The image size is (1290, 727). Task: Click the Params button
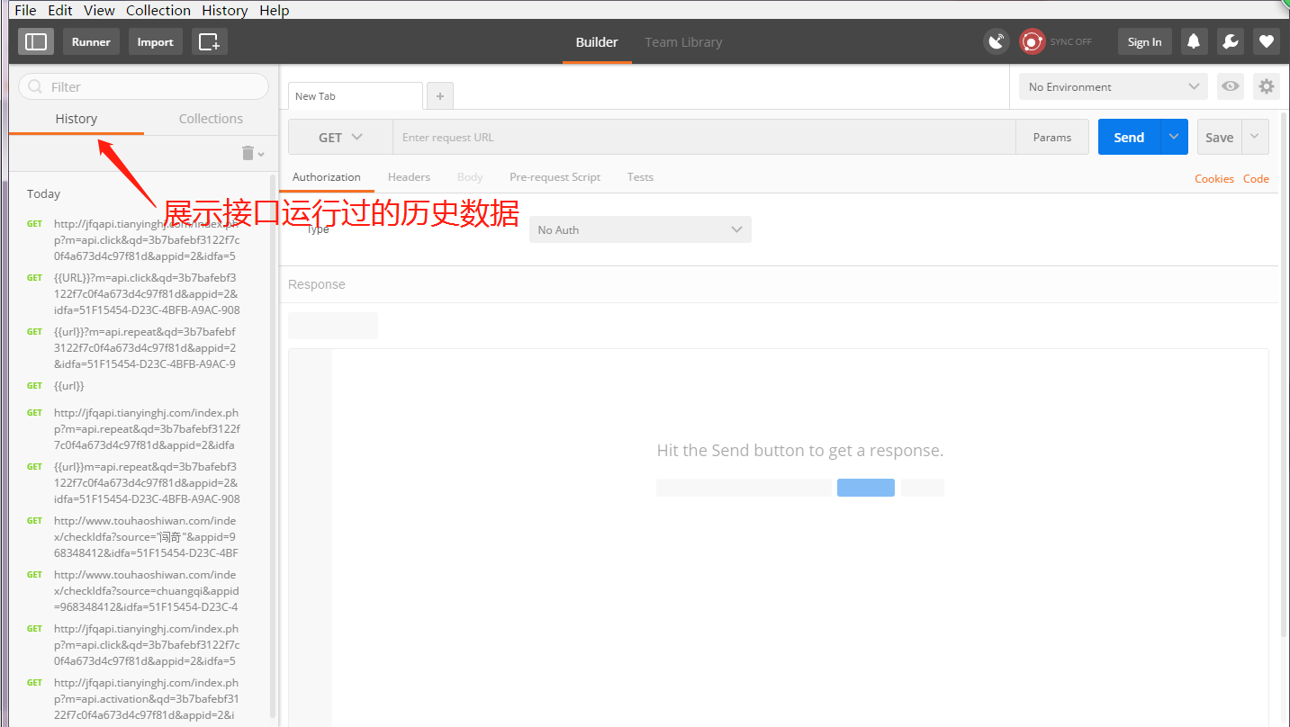(x=1052, y=138)
